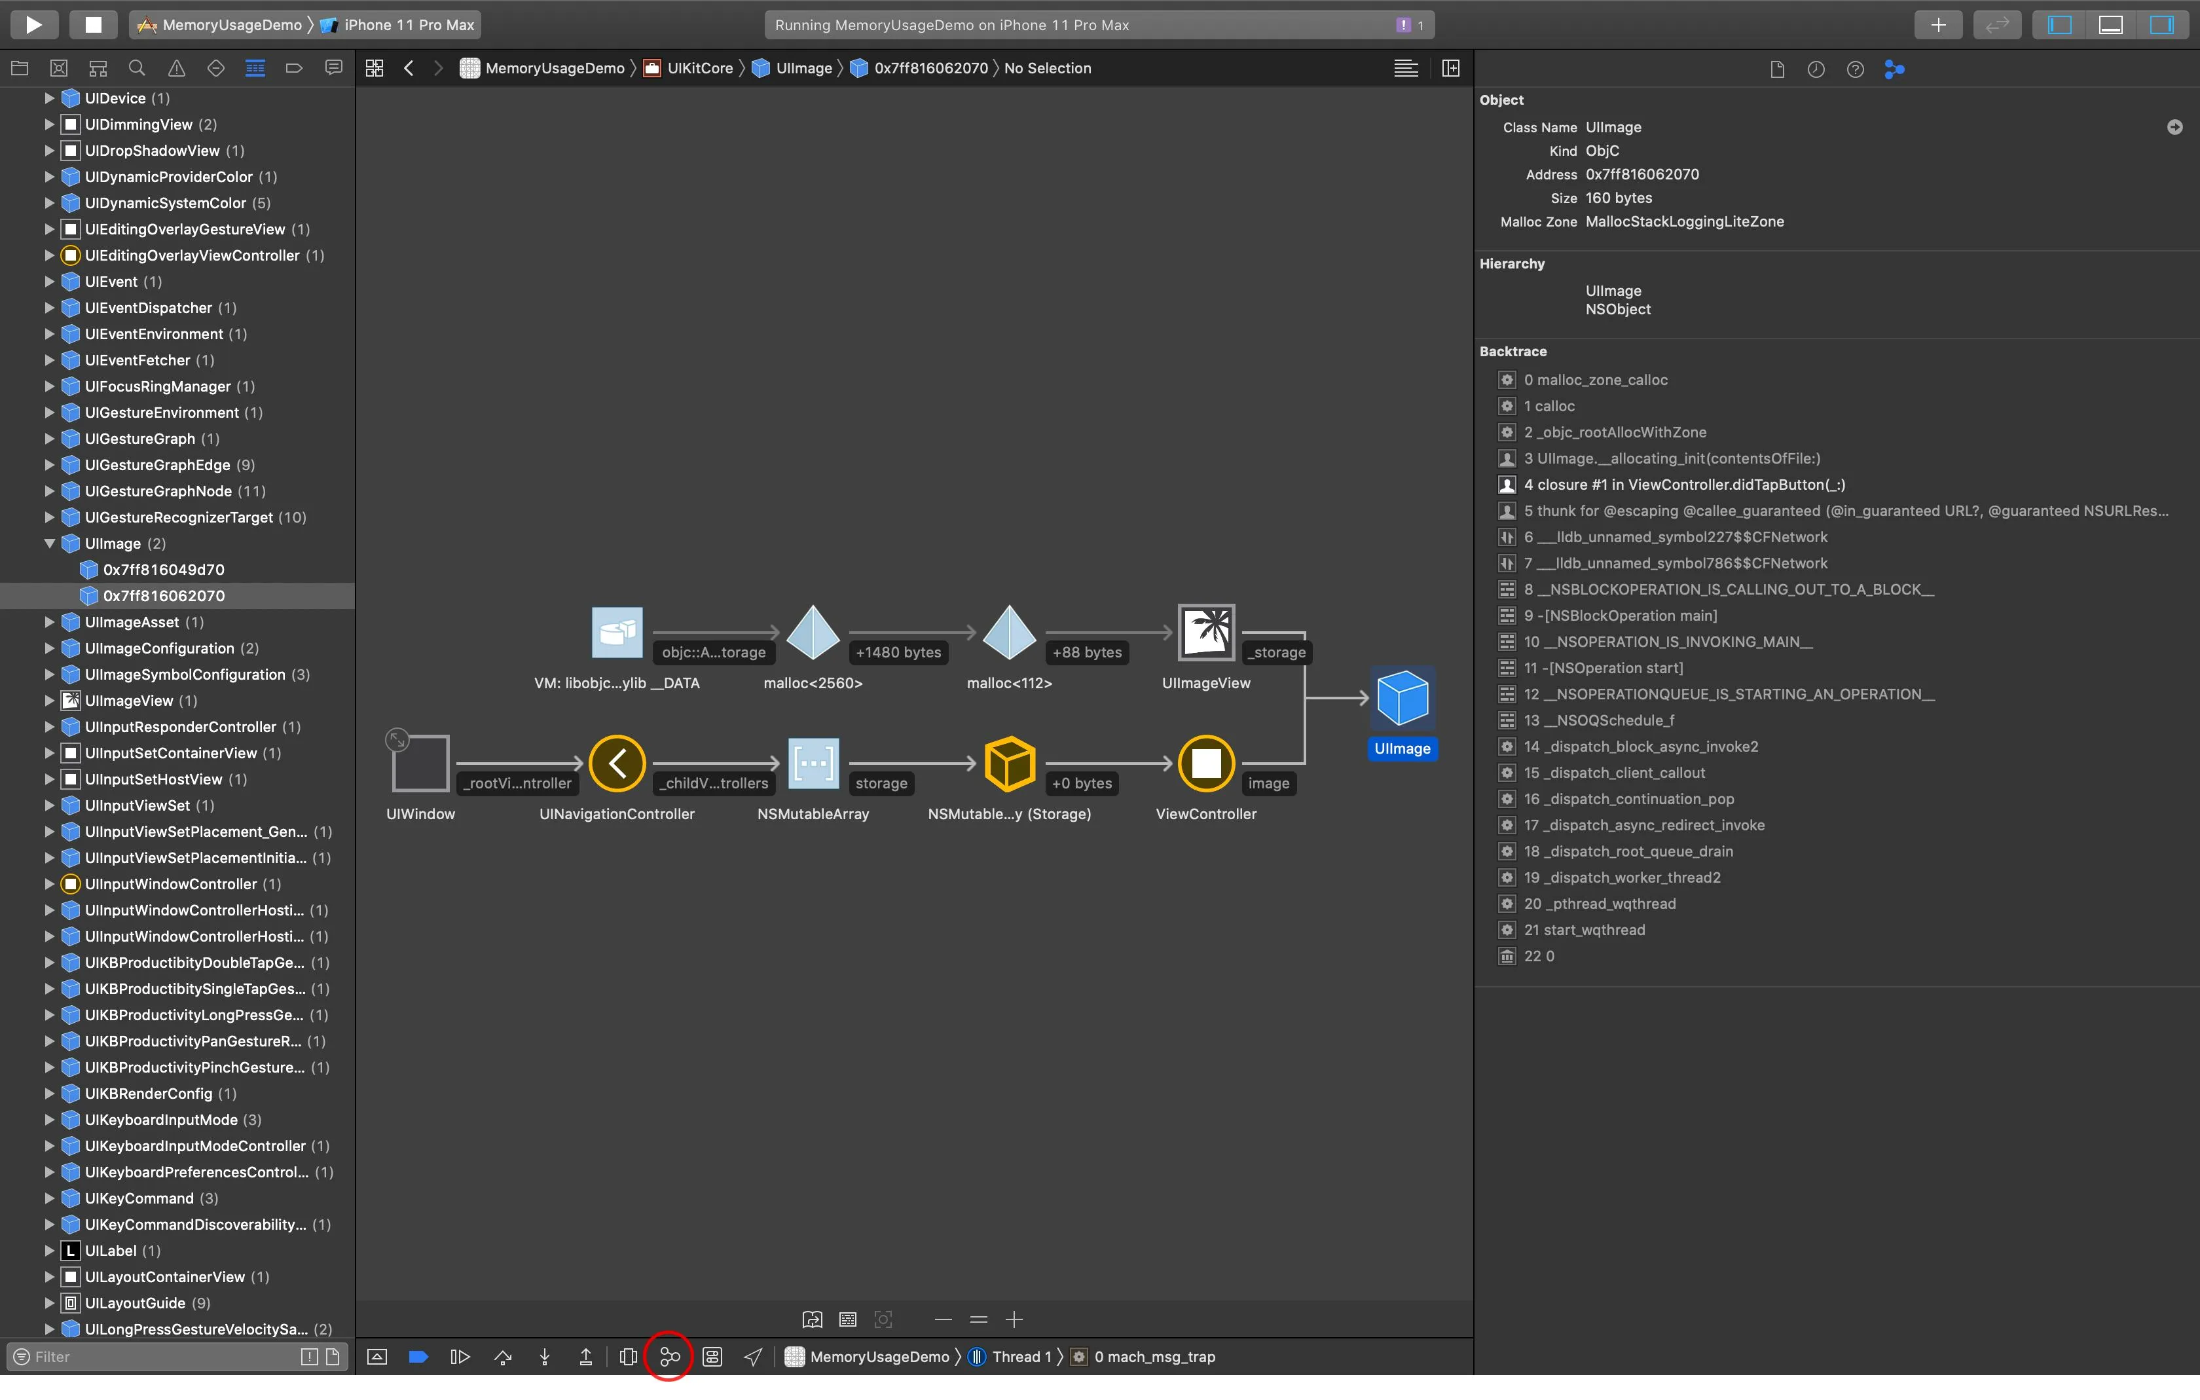Toggle the Debug area panel visibility
Image resolution: width=2200 pixels, height=1400 pixels.
[x=2110, y=25]
